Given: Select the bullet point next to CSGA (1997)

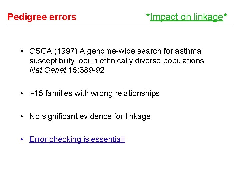Looking at the screenshot, I should pos(22,51).
